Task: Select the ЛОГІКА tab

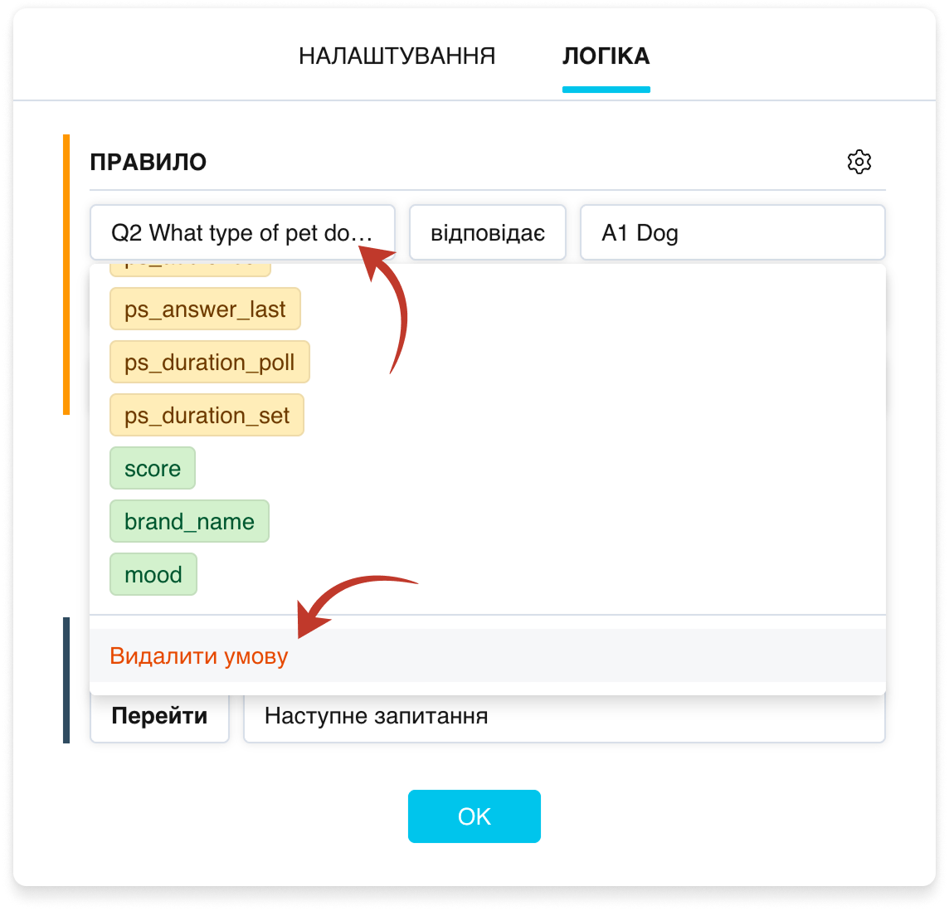Action: 606,56
